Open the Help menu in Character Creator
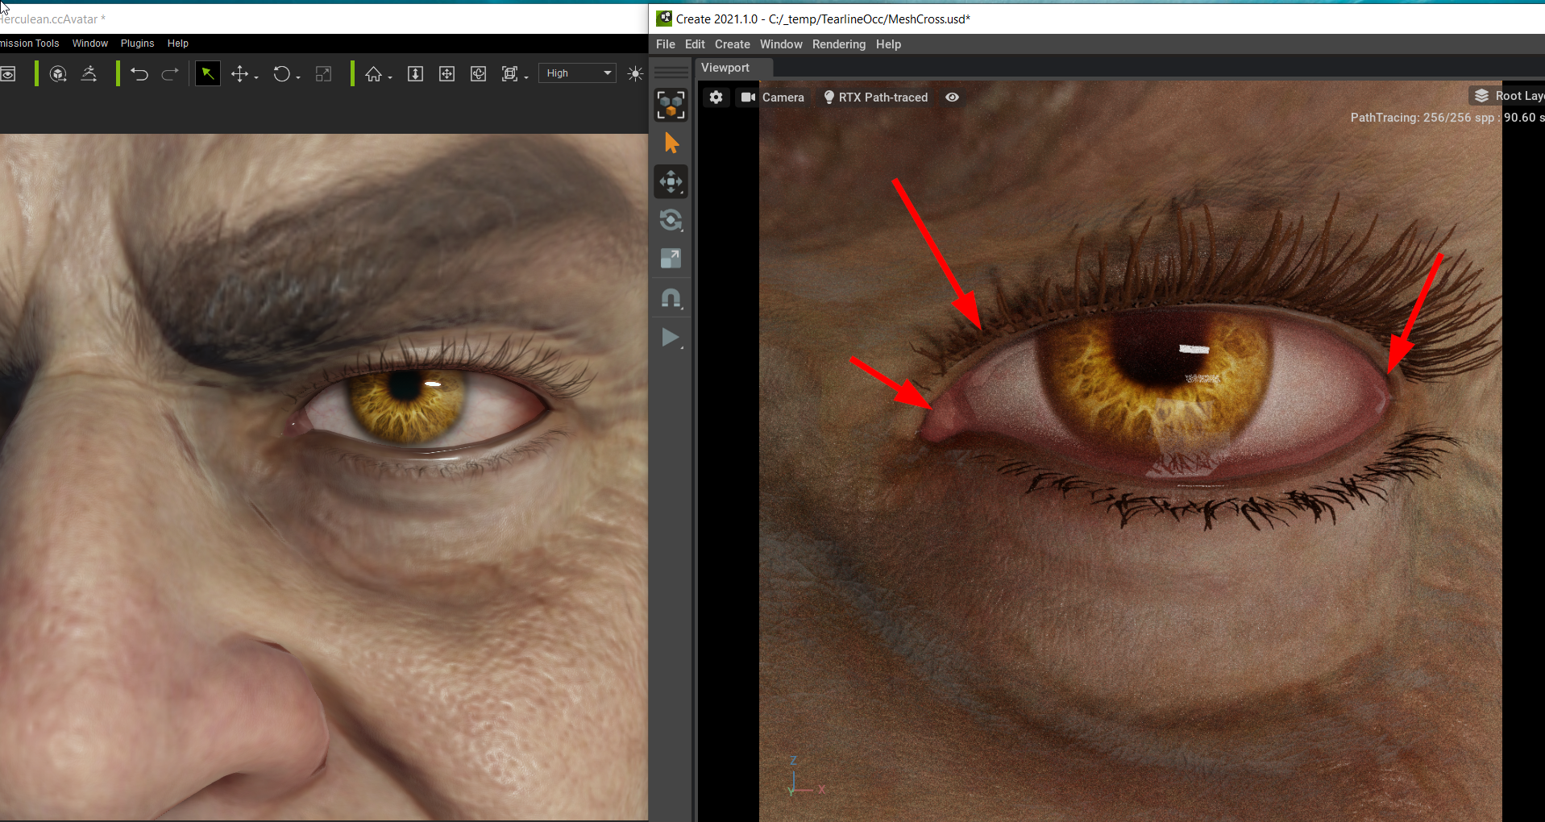 click(x=177, y=44)
